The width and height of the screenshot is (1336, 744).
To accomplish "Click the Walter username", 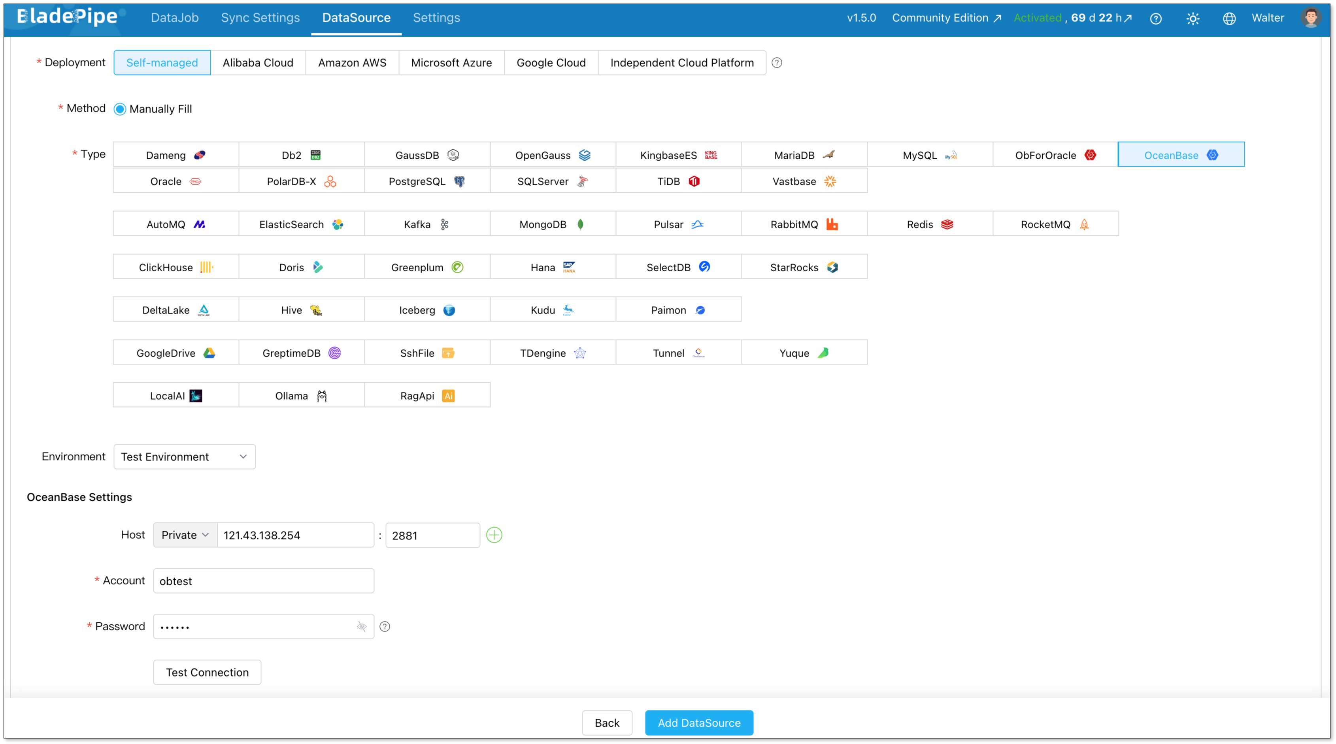I will click(x=1268, y=18).
